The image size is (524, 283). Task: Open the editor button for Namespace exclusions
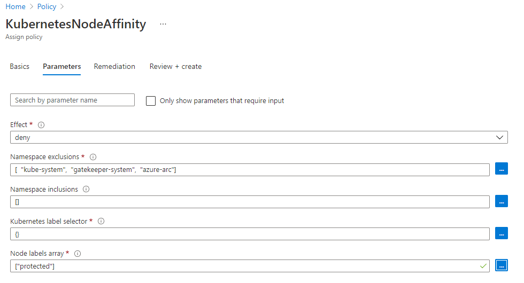pyautogui.click(x=501, y=169)
